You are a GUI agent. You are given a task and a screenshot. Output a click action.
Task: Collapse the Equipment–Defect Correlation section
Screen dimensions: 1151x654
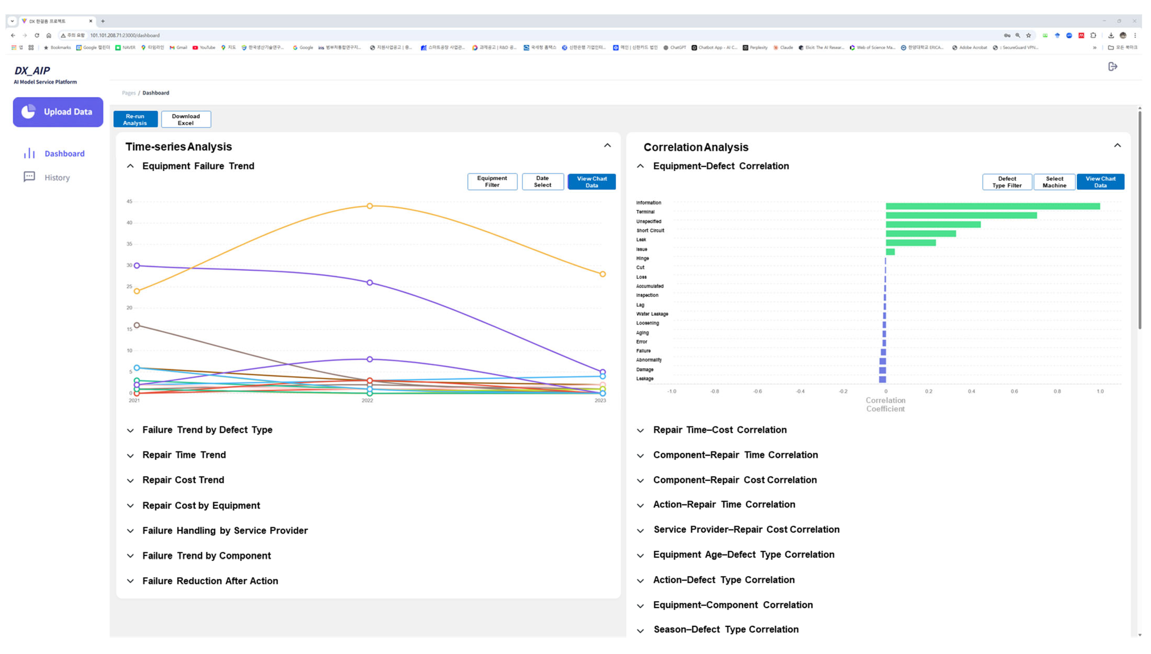(640, 166)
